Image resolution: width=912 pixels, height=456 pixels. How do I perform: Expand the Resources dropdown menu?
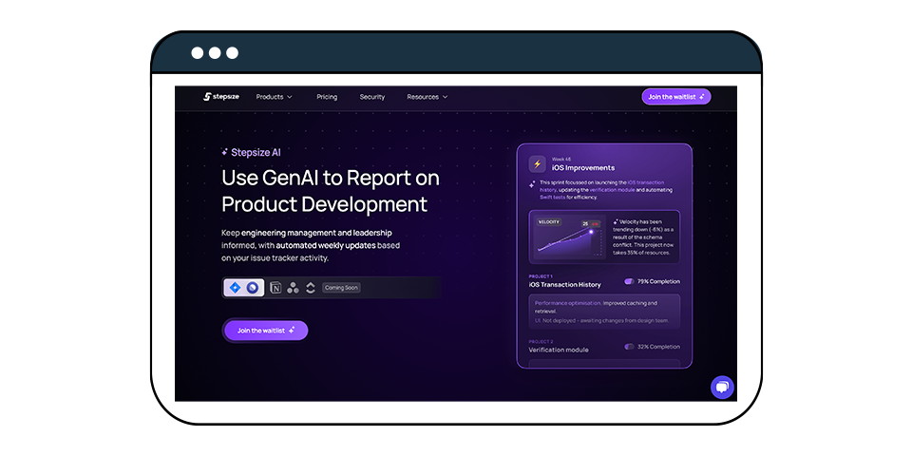point(427,97)
